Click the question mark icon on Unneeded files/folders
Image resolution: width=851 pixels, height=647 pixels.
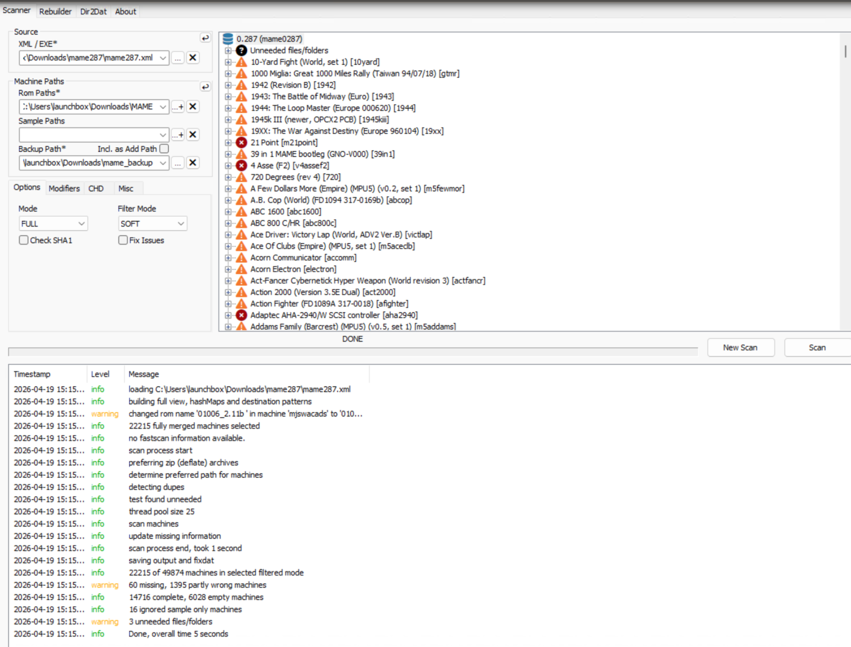242,51
